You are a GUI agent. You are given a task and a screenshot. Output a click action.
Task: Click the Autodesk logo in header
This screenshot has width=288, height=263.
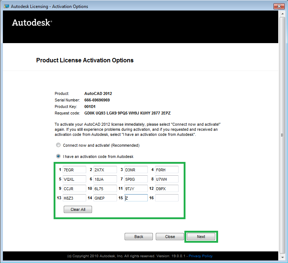pyautogui.click(x=32, y=22)
